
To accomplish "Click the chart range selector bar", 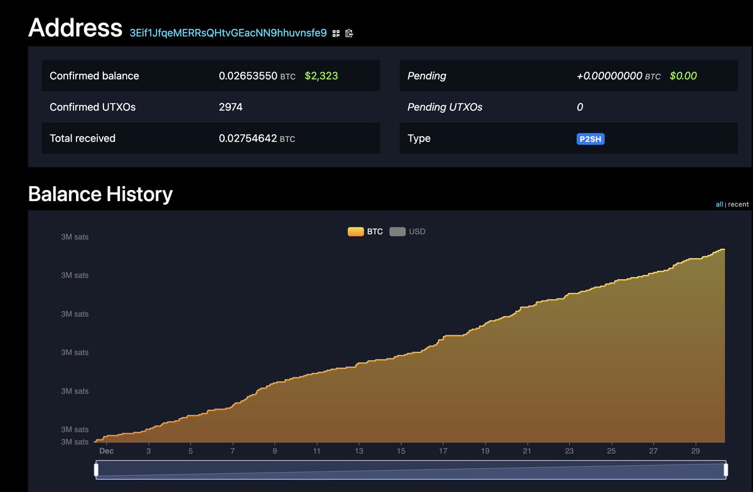I will click(x=411, y=470).
